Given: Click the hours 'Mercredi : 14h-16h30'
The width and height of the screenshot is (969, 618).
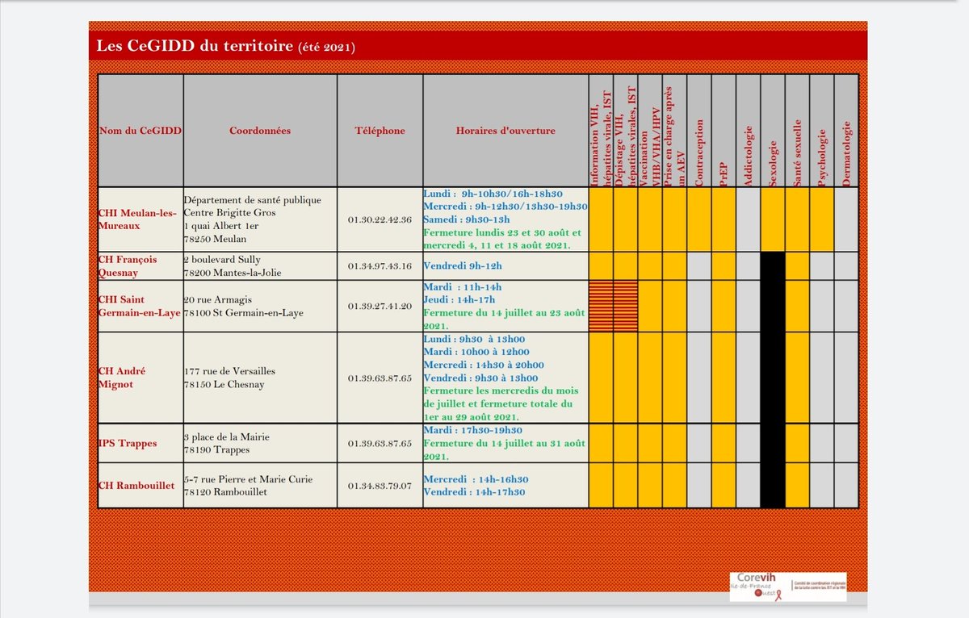Looking at the screenshot, I should coord(475,479).
